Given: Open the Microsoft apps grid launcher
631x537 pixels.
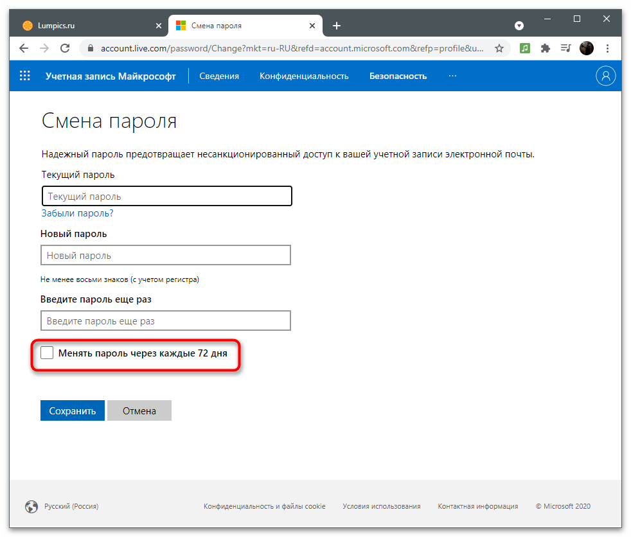Looking at the screenshot, I should (25, 76).
